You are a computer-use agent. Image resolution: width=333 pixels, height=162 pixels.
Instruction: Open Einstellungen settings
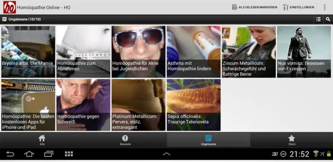298,7
